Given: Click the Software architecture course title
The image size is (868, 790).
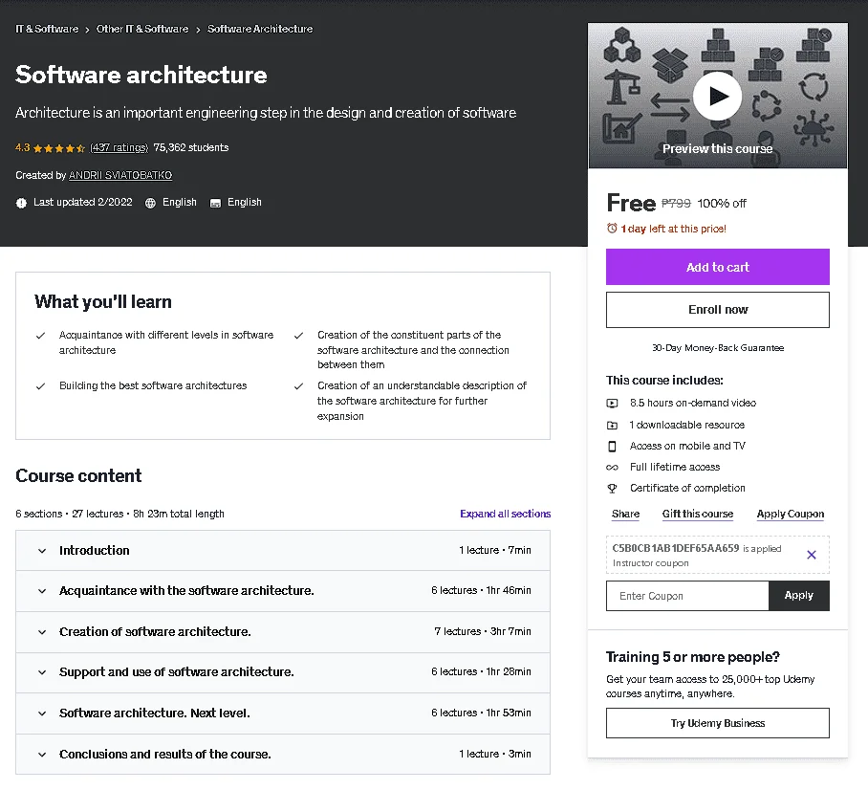Looking at the screenshot, I should coord(141,75).
